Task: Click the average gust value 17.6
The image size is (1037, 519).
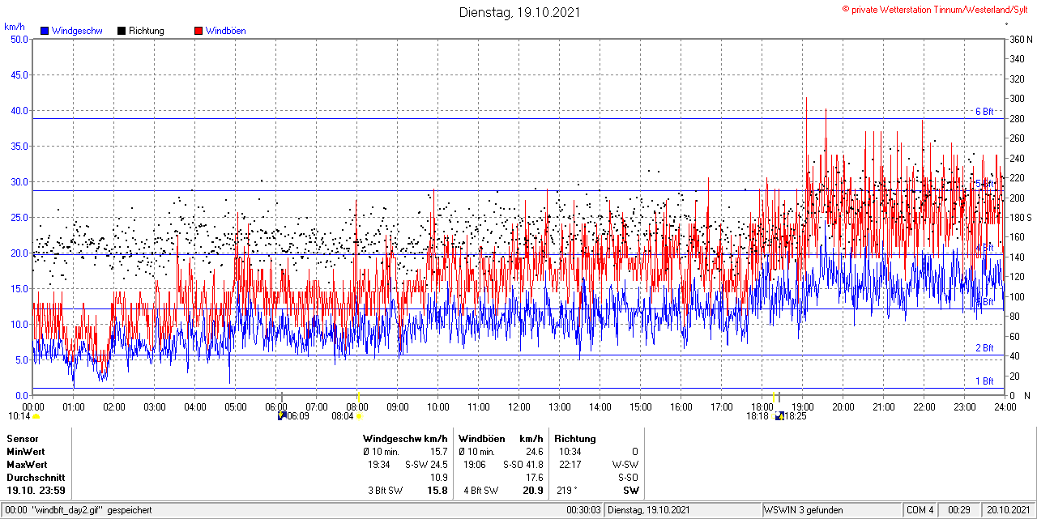Action: tap(534, 478)
